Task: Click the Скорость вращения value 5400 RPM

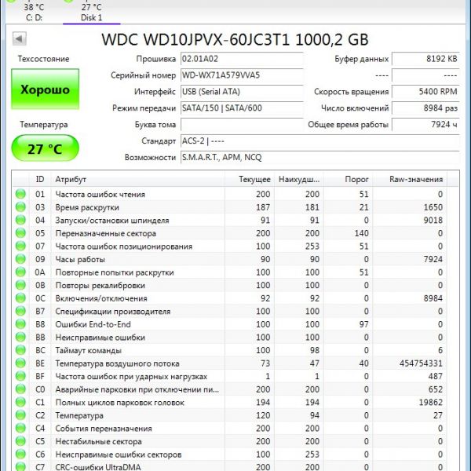Action: coord(425,92)
